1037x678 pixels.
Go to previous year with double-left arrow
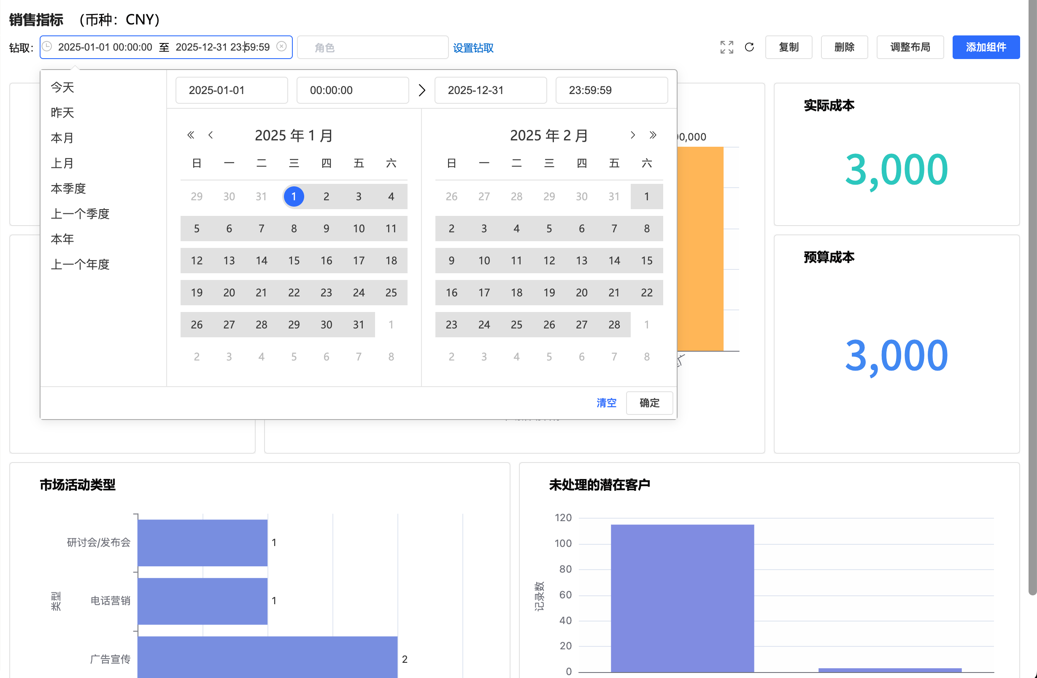coord(190,135)
